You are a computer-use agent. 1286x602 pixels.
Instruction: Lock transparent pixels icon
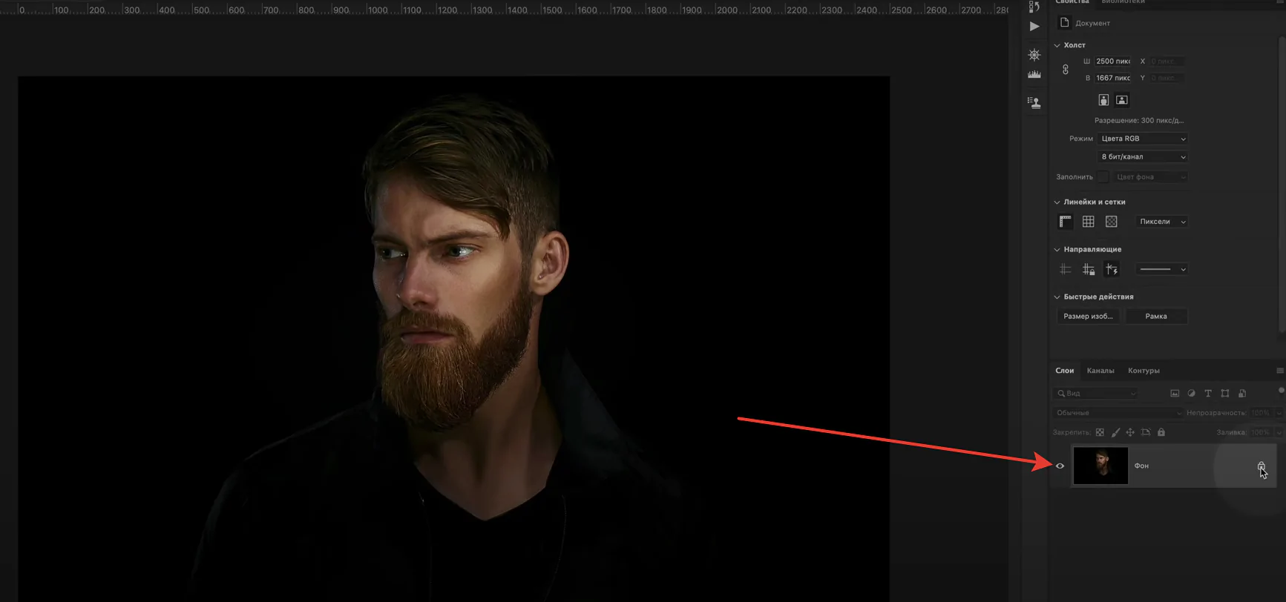1100,432
